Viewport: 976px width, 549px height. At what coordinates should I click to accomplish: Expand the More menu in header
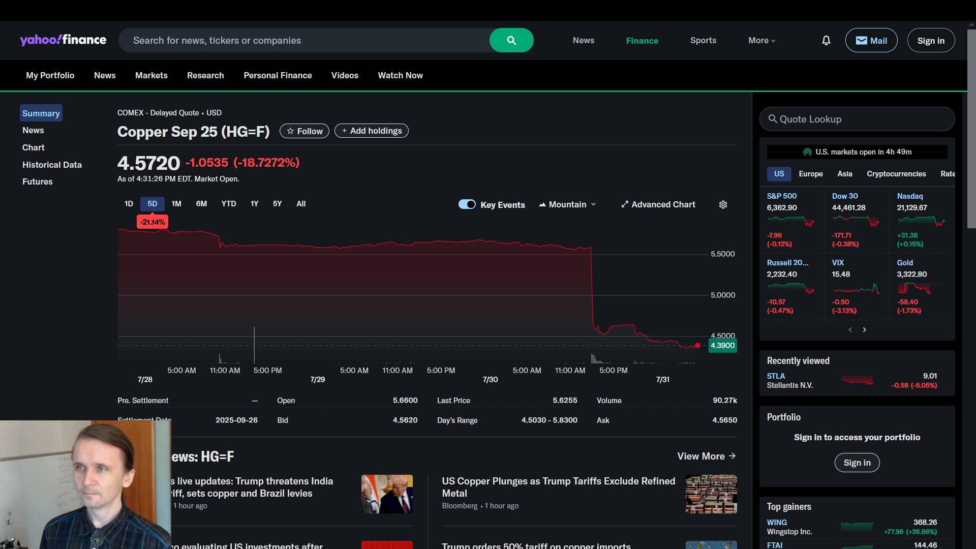[x=761, y=40]
